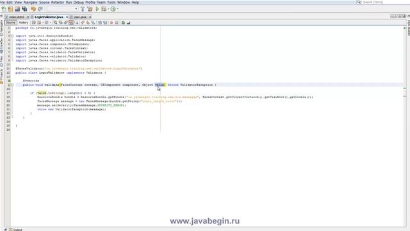
Task: Open the Tools menu
Action: point(111,3)
